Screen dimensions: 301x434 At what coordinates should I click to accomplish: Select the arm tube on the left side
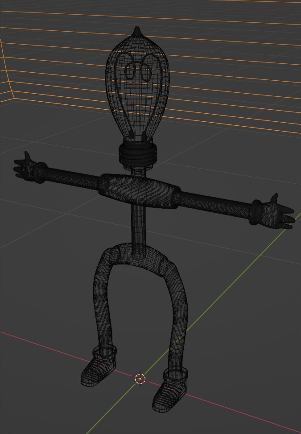click(x=73, y=177)
